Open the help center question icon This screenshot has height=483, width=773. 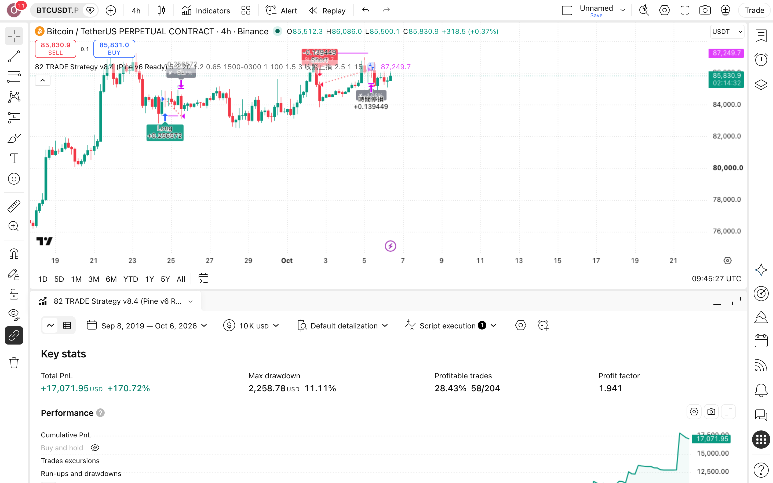pyautogui.click(x=761, y=470)
